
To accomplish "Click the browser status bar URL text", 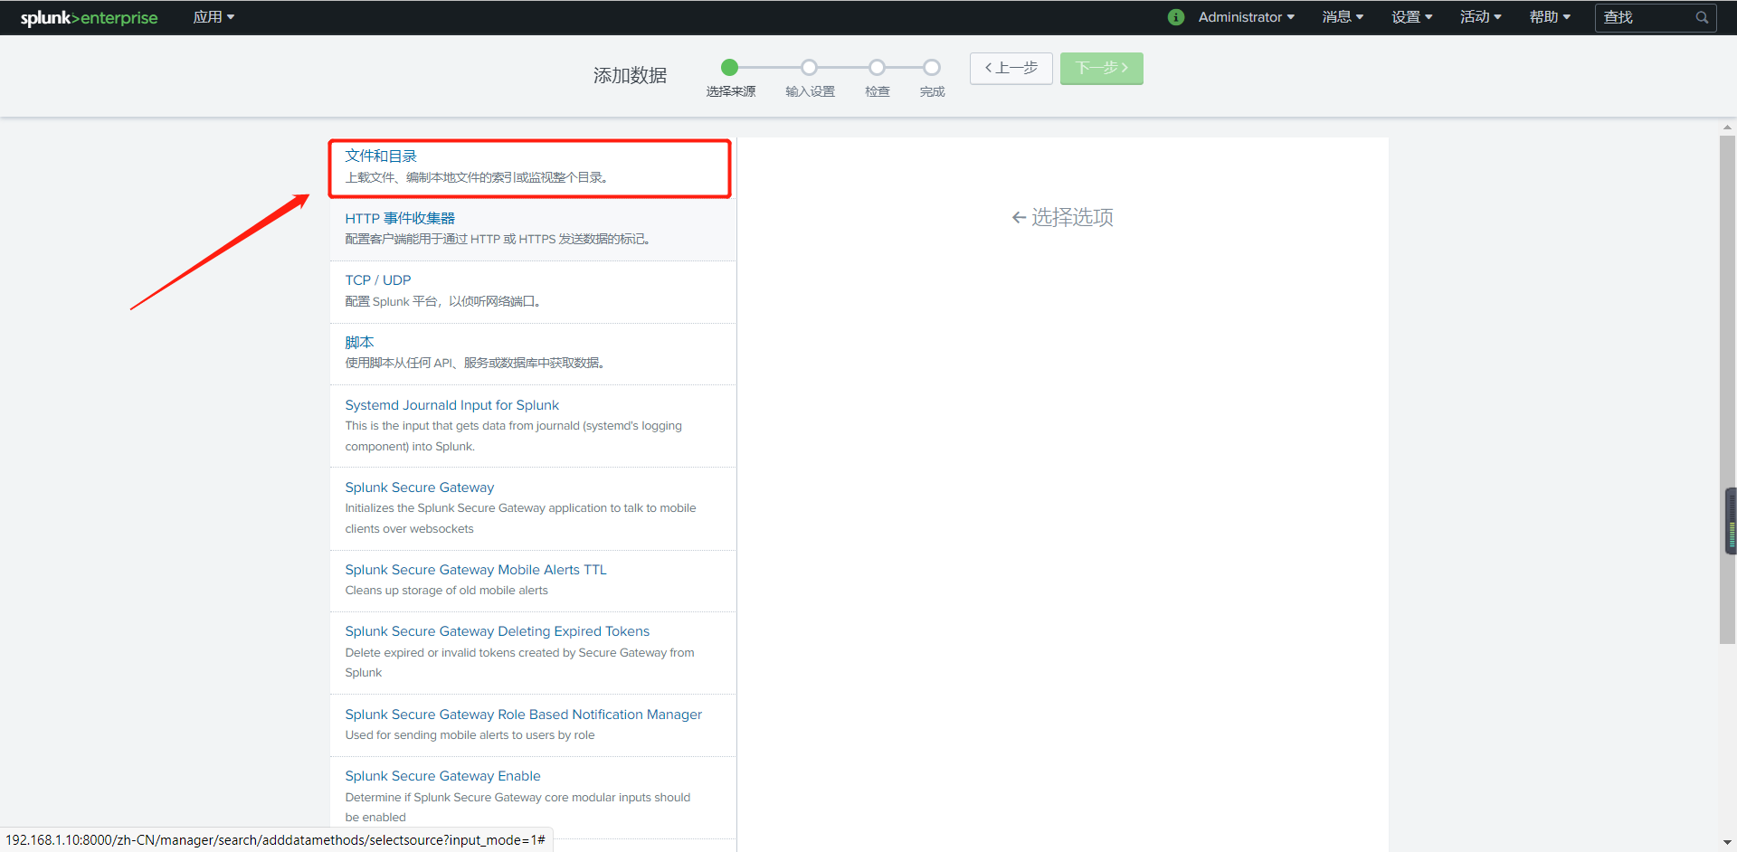I will pos(275,840).
